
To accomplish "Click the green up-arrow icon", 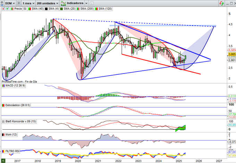I will [x=7, y=9].
